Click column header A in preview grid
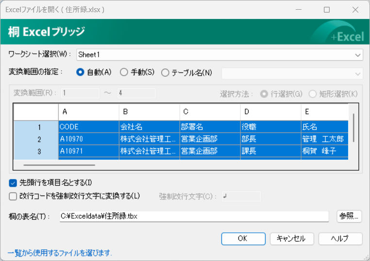 (89, 112)
